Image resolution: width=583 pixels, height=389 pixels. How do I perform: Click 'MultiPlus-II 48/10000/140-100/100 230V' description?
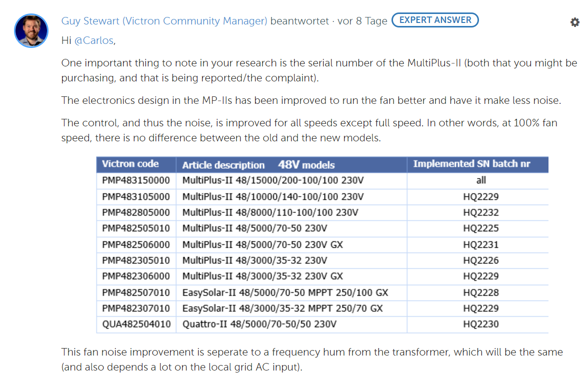pos(273,197)
